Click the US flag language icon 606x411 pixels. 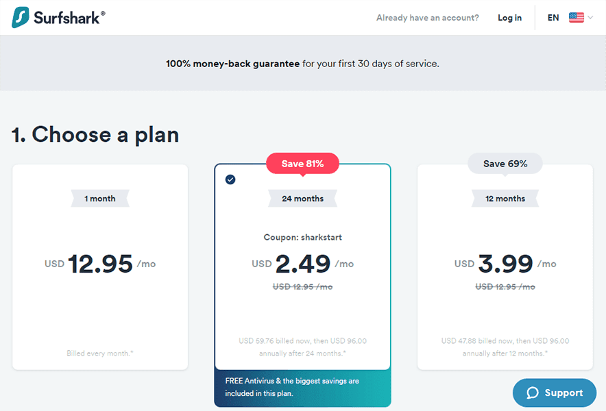tap(577, 17)
